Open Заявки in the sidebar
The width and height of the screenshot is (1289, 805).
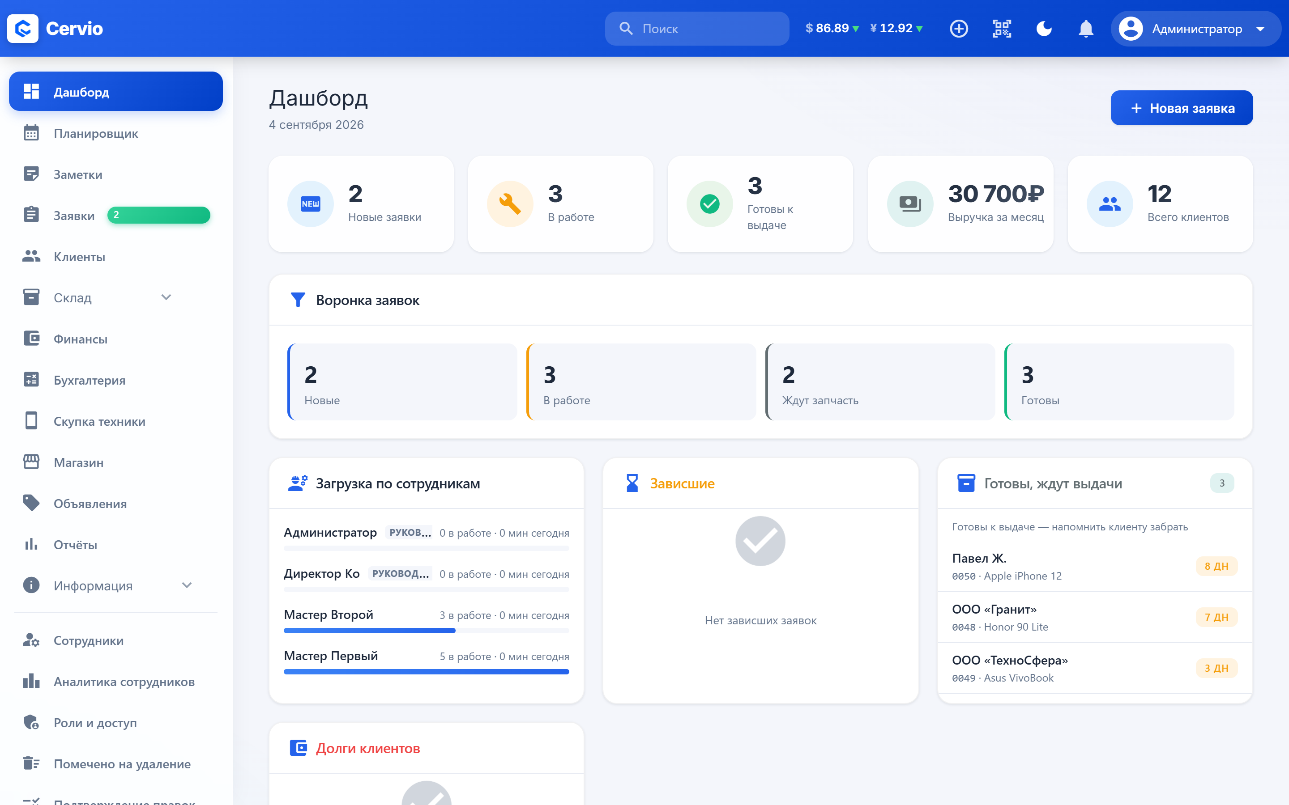click(x=115, y=215)
